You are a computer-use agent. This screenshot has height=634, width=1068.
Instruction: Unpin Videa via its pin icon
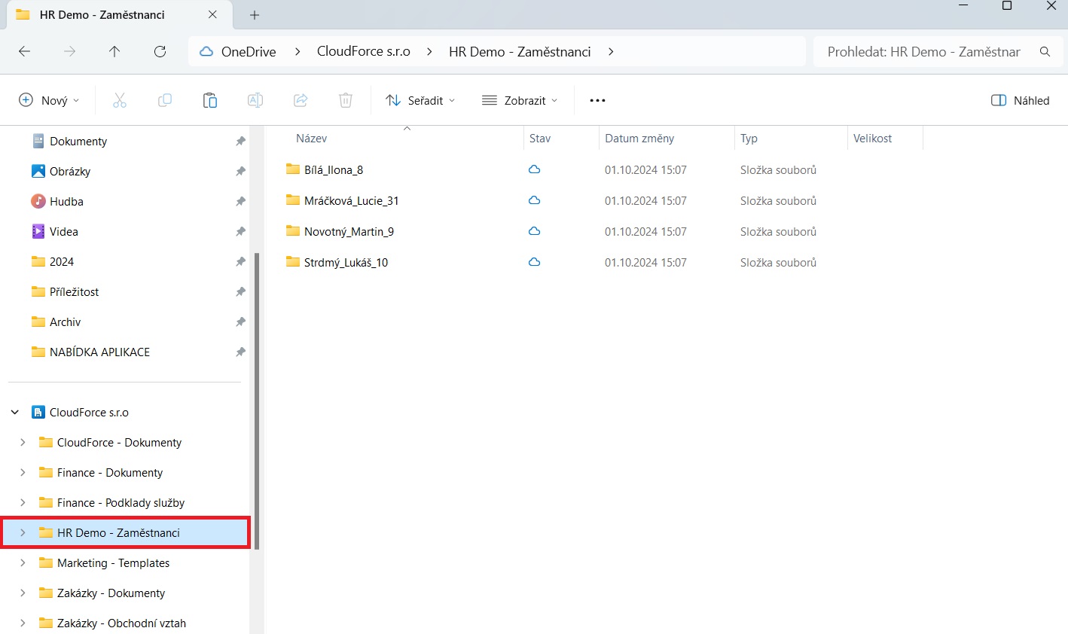tap(240, 231)
